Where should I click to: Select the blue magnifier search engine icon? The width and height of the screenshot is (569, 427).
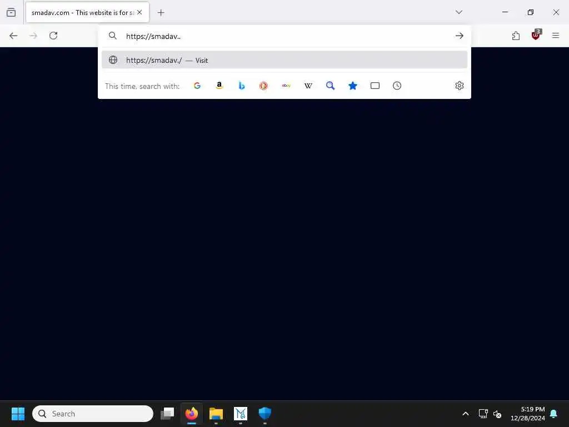[x=330, y=86]
